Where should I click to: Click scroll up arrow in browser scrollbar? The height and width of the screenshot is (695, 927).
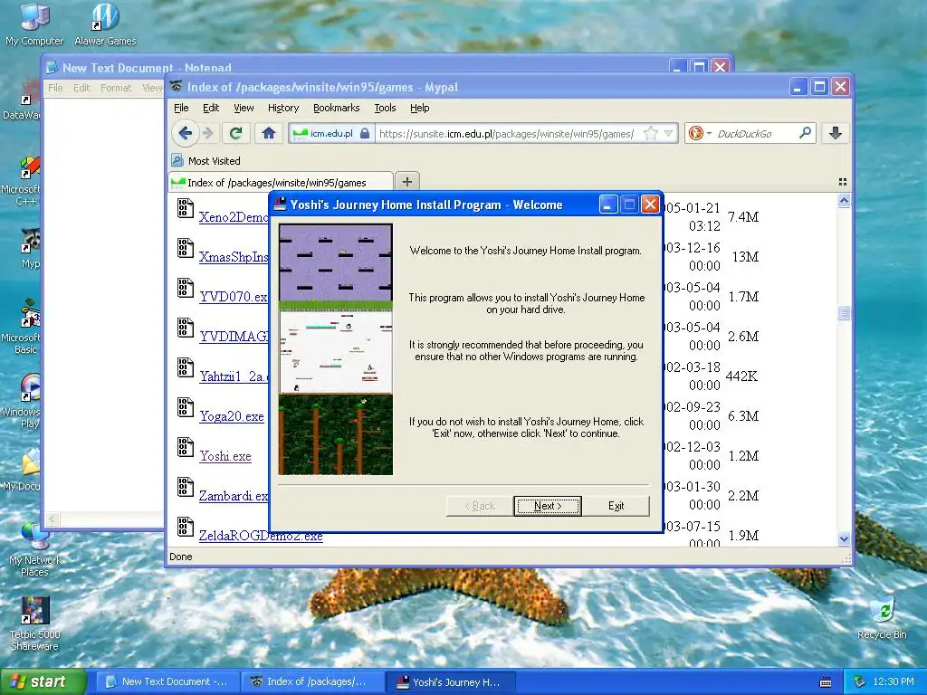pyautogui.click(x=844, y=201)
